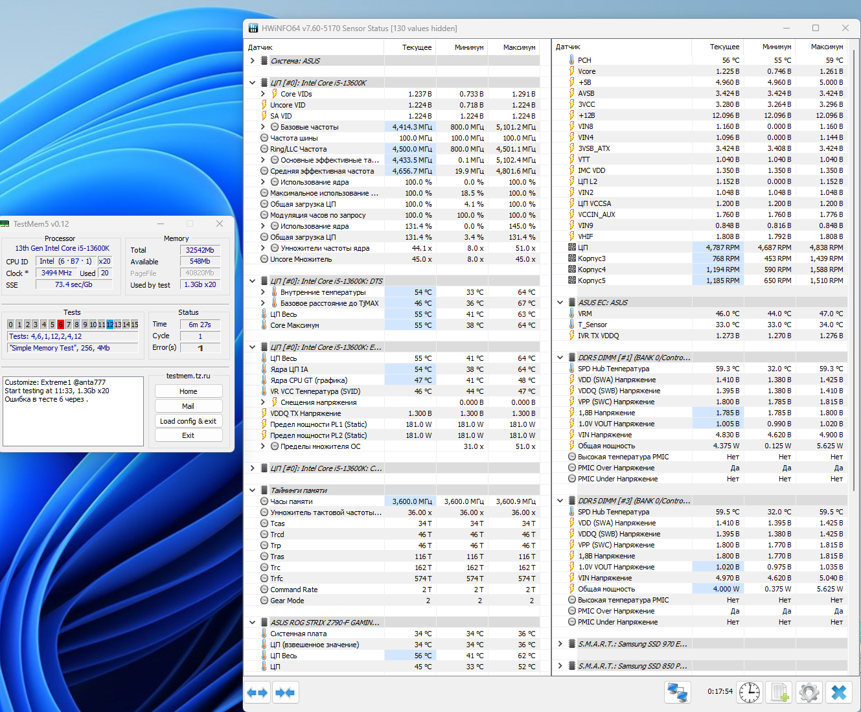861x712 pixels.
Task: Expand the Умножители частоты ядра row
Action: (263, 248)
